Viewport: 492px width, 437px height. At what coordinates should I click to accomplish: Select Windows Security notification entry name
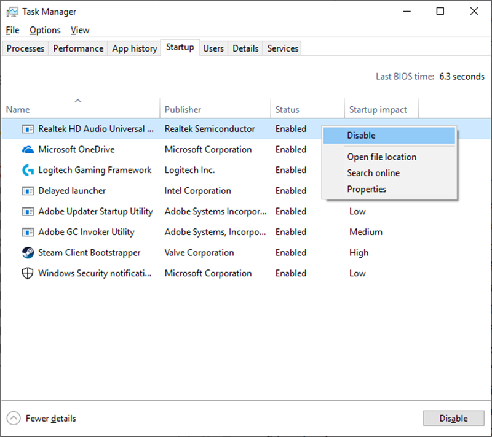click(95, 274)
